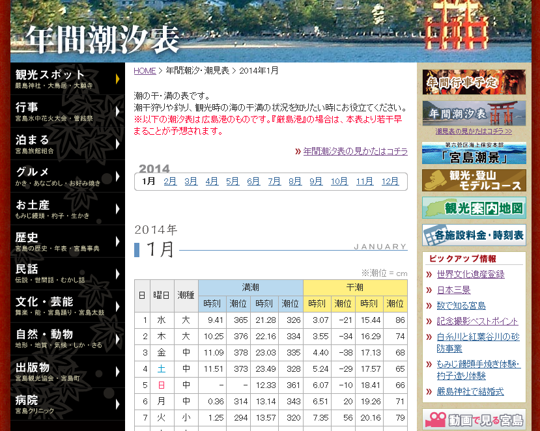Expand the グルメ sidebar menu arrow
Viewport: 540px width, 431px height.
pyautogui.click(x=117, y=176)
